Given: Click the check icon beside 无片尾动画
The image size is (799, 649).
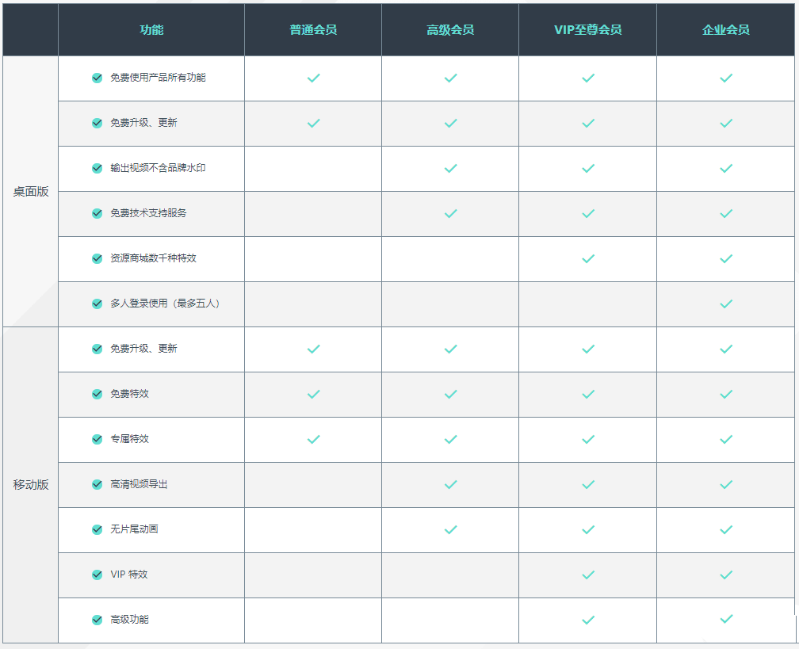Looking at the screenshot, I should 97,529.
